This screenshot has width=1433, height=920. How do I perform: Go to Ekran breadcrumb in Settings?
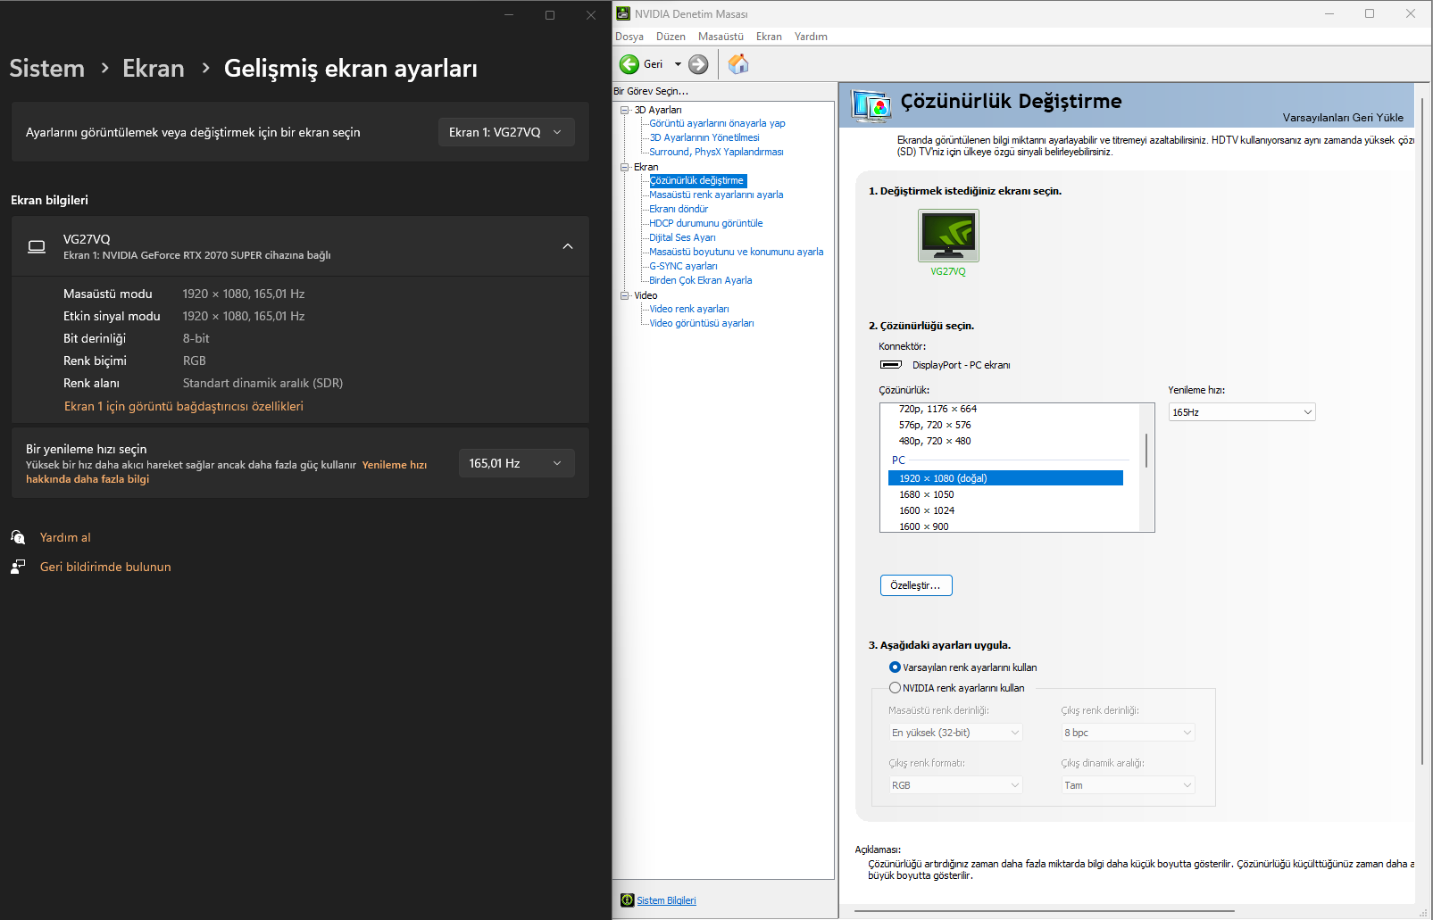tap(154, 69)
